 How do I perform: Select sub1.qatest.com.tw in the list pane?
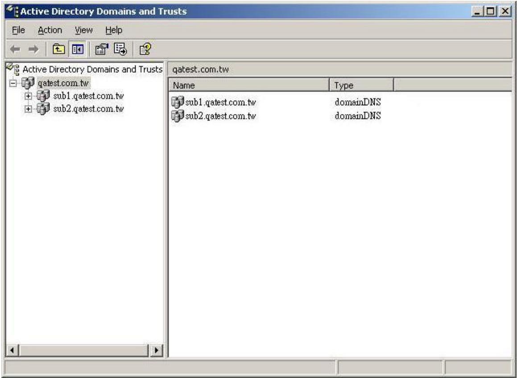pos(220,102)
